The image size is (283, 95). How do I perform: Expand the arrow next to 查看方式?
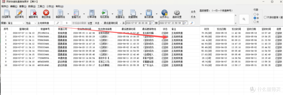pyautogui.click(x=84, y=14)
